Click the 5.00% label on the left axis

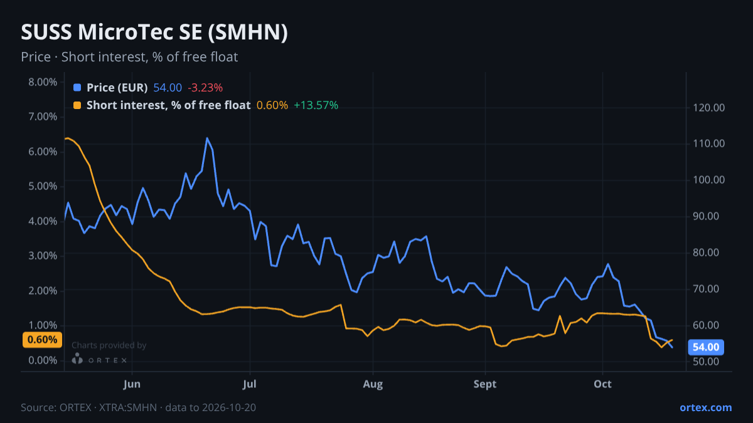pyautogui.click(x=43, y=186)
